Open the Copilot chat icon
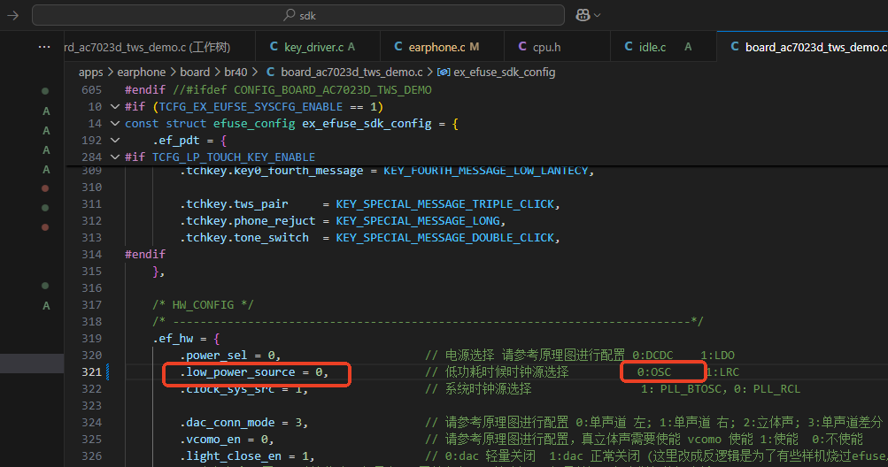 [583, 15]
